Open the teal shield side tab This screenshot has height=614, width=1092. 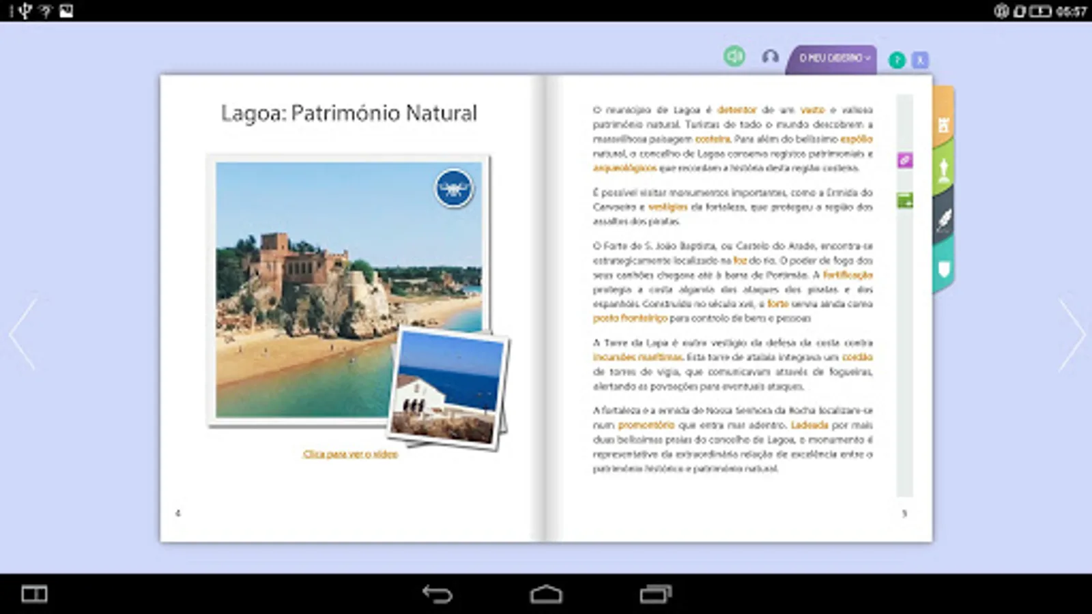click(x=944, y=269)
